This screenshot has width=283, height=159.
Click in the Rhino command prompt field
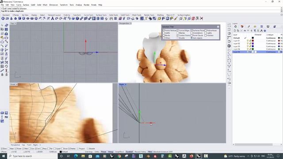click(140, 11)
